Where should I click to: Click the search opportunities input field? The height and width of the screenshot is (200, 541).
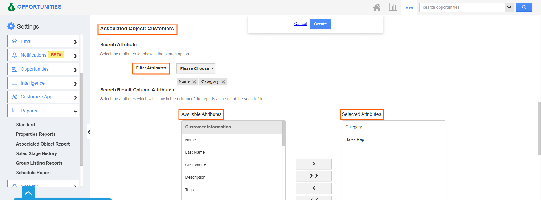tap(462, 7)
